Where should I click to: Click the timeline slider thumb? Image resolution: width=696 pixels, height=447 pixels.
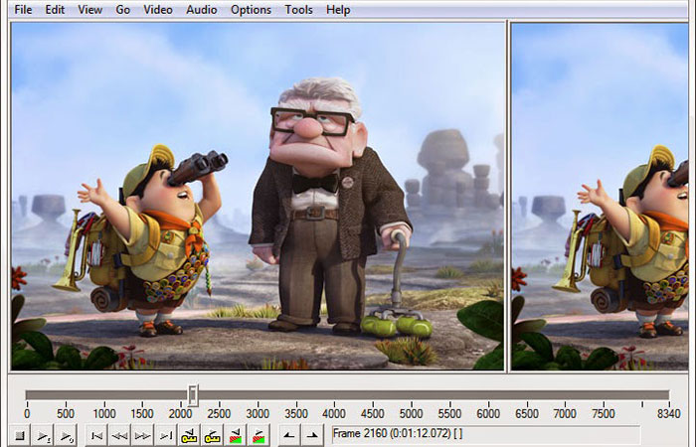pos(193,395)
